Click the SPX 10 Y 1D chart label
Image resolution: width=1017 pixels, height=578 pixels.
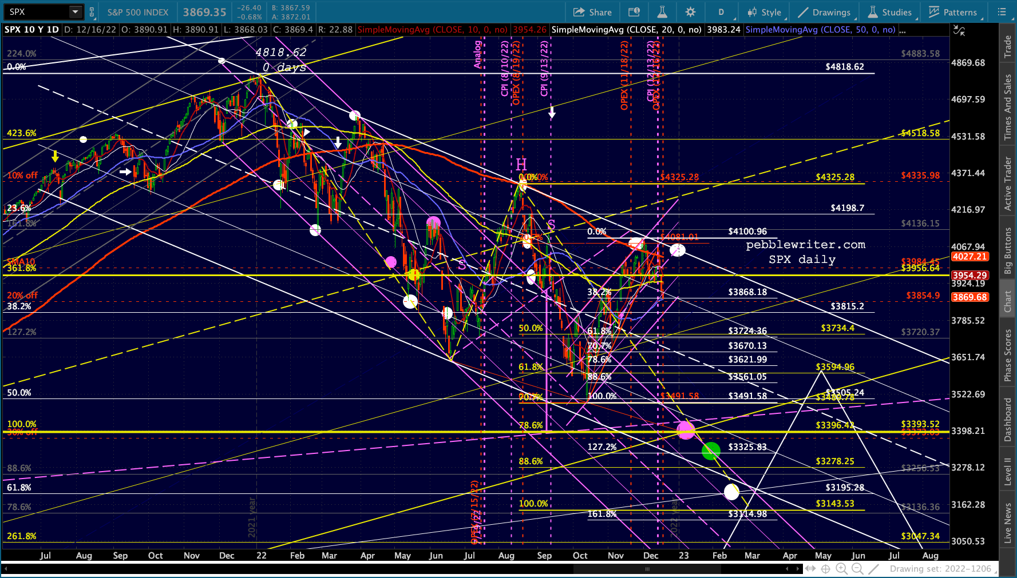31,30
